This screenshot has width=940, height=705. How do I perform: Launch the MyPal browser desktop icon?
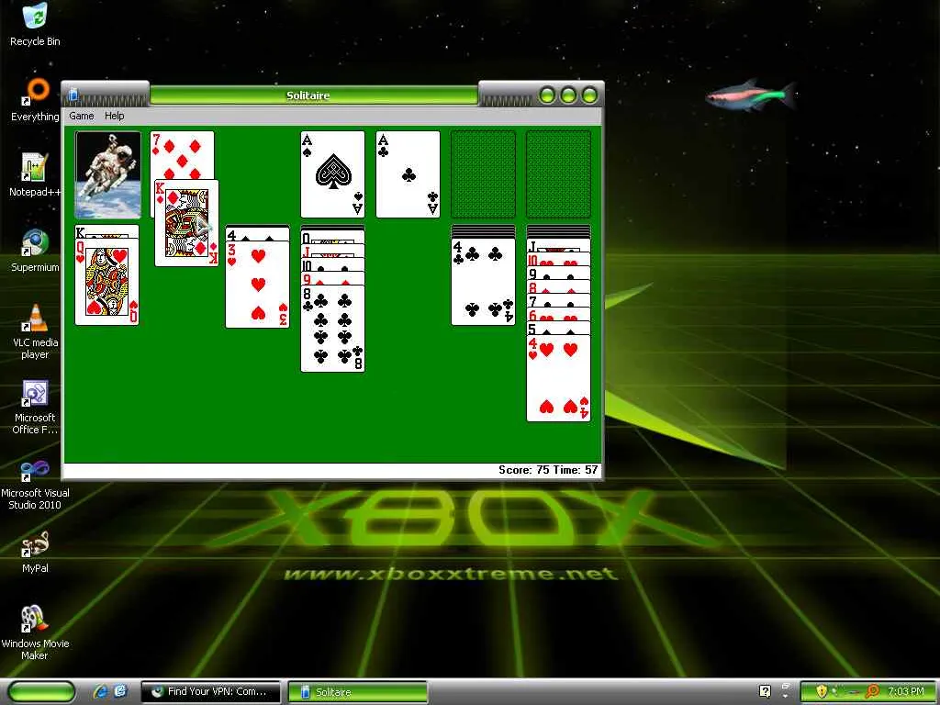tap(35, 552)
